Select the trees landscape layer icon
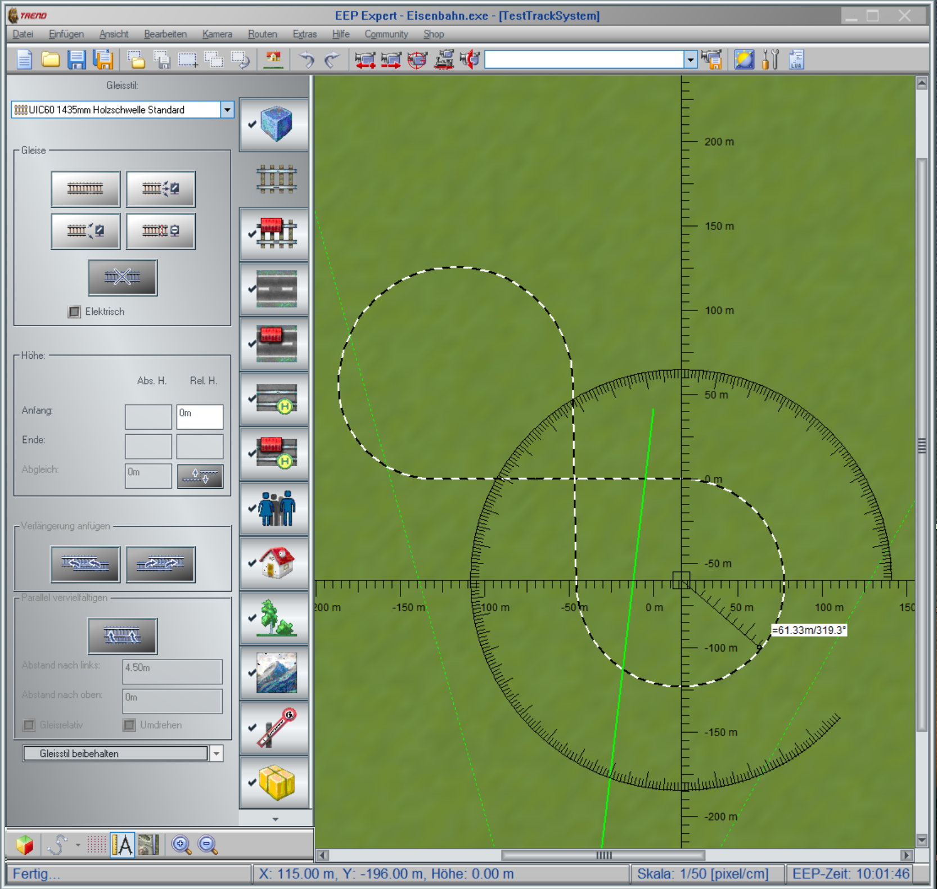The width and height of the screenshot is (937, 889). (x=276, y=617)
